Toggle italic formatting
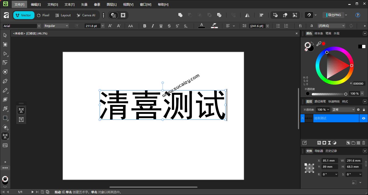The width and height of the screenshot is (368, 195). coord(153,26)
